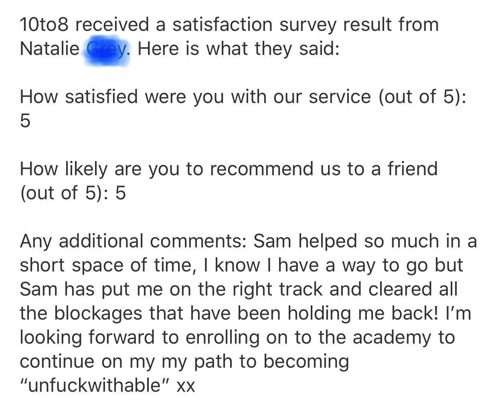The width and height of the screenshot is (498, 417).
Task: Click the word "academy" in the comment
Action: coord(392,338)
